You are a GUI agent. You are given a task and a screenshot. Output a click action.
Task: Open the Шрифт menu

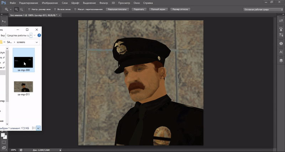75,3
